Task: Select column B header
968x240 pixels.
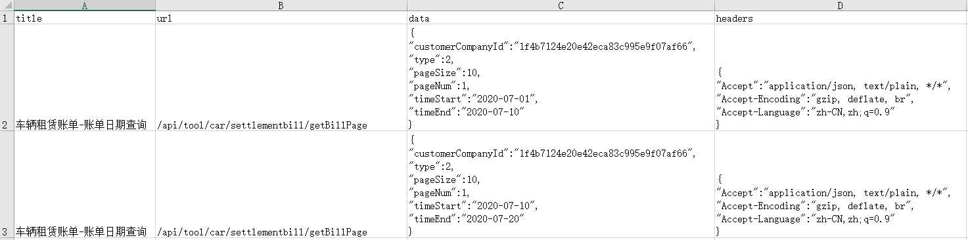Action: [x=281, y=6]
